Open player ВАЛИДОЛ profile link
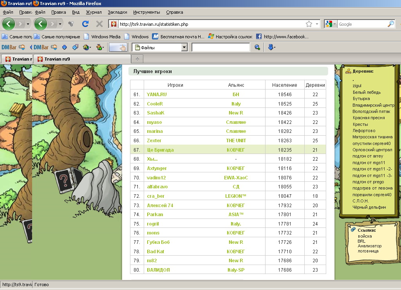The height and width of the screenshot is (290, 401). (x=158, y=270)
